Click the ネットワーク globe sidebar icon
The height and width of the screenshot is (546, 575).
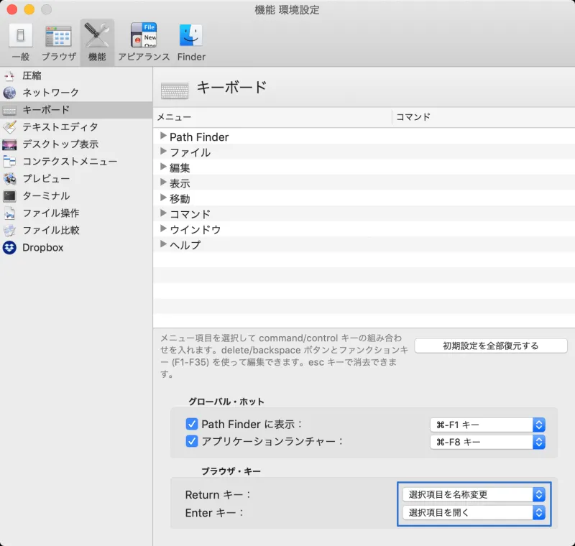point(9,93)
